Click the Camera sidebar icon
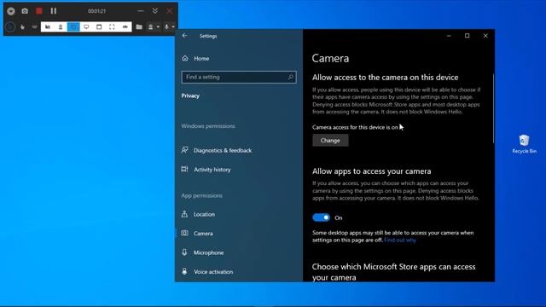The width and height of the screenshot is (546, 307). pos(184,233)
